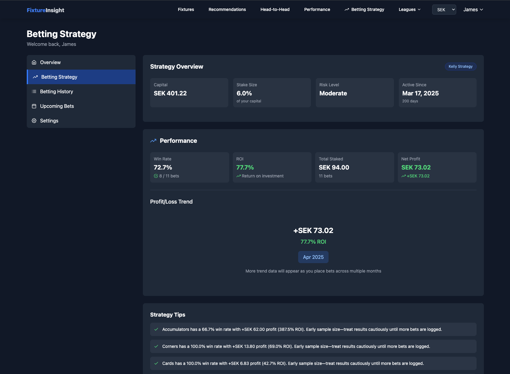The image size is (510, 374).
Task: Navigate to Performance in top menu
Action: click(317, 9)
